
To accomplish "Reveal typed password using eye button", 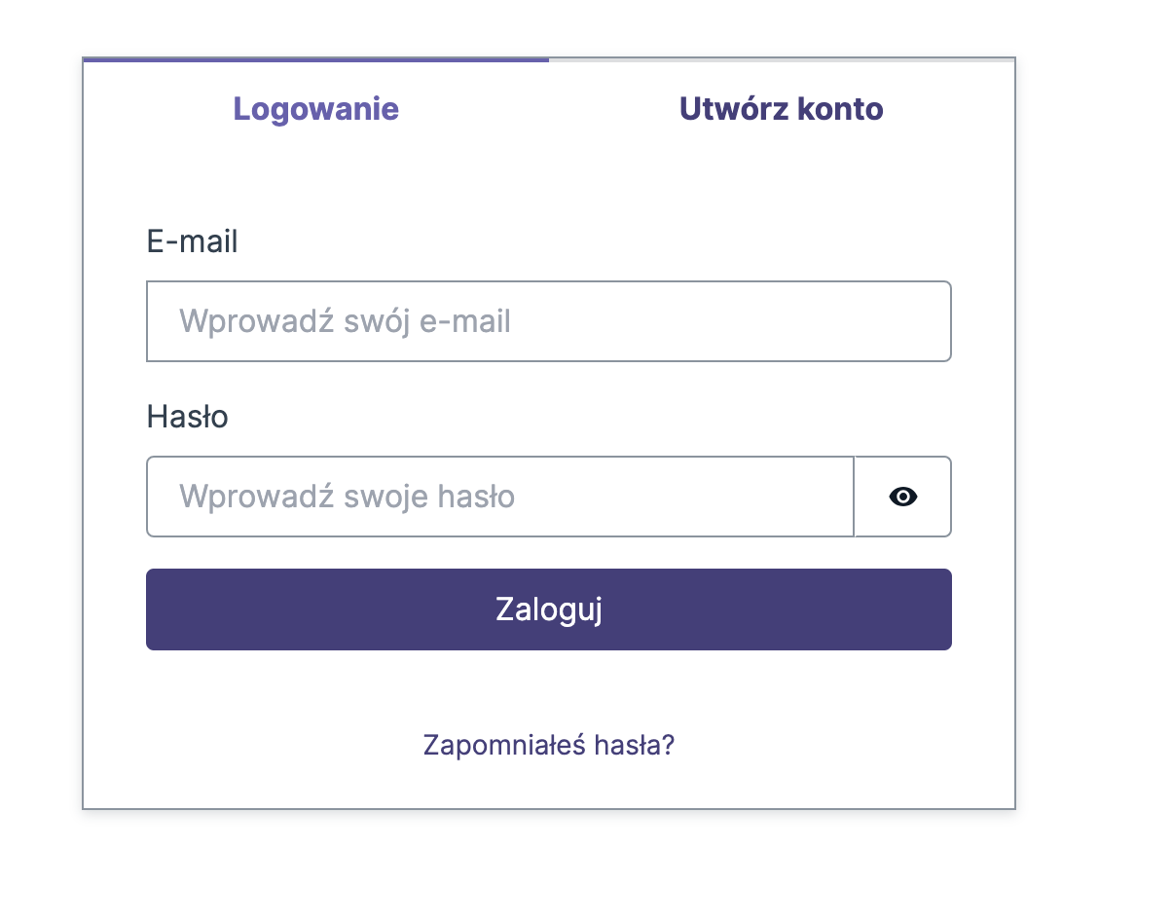I will [x=902, y=497].
